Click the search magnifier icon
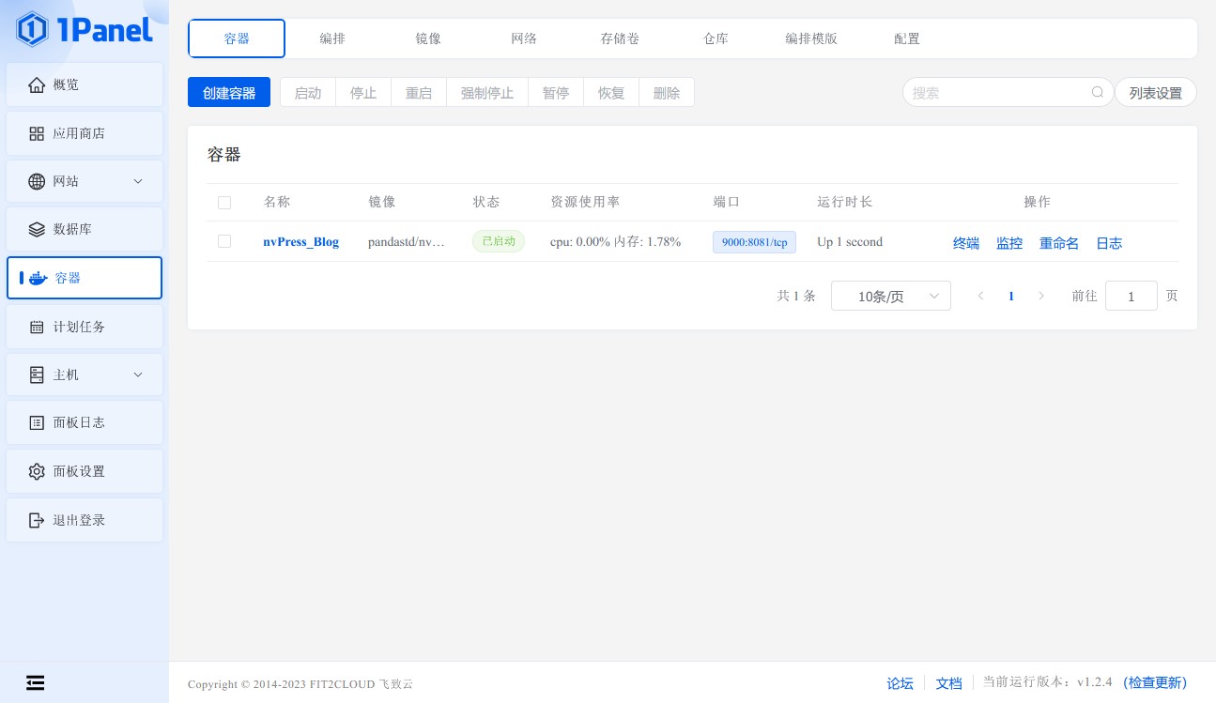 pos(1097,92)
